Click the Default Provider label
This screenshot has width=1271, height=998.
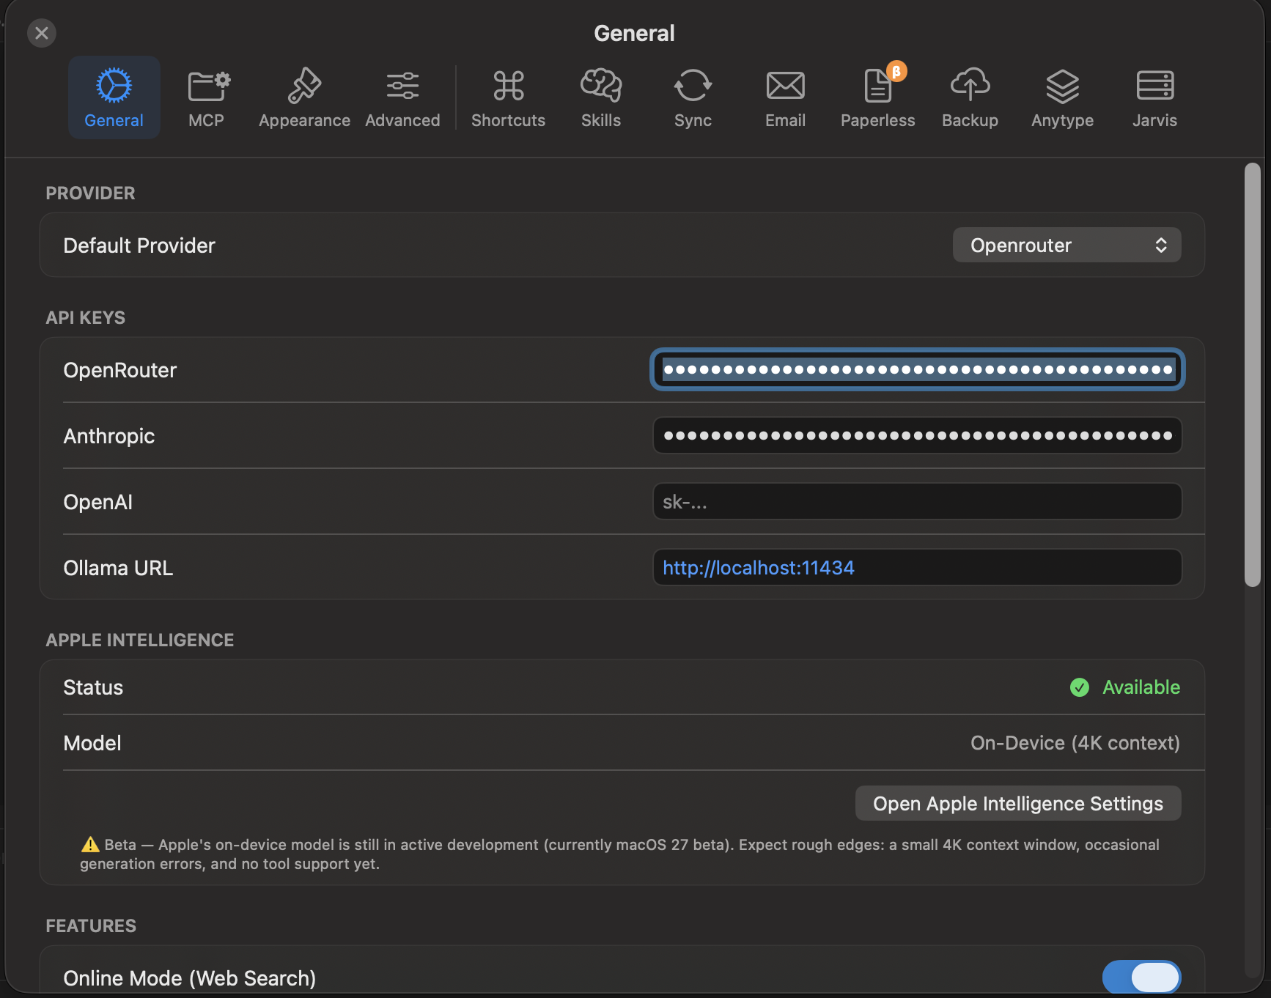(139, 245)
